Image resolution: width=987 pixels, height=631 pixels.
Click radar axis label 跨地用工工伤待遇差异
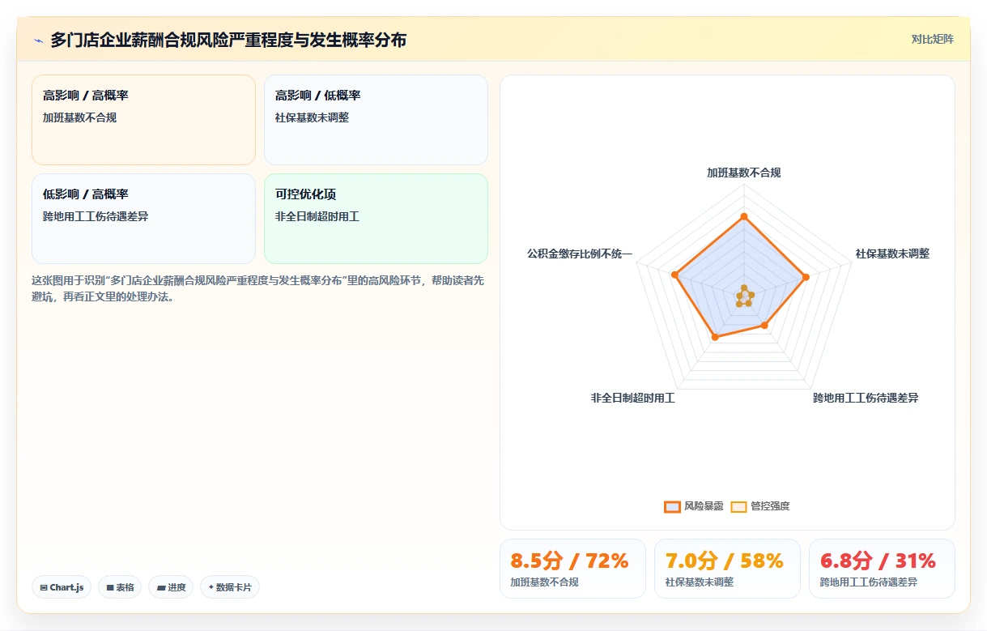point(866,398)
